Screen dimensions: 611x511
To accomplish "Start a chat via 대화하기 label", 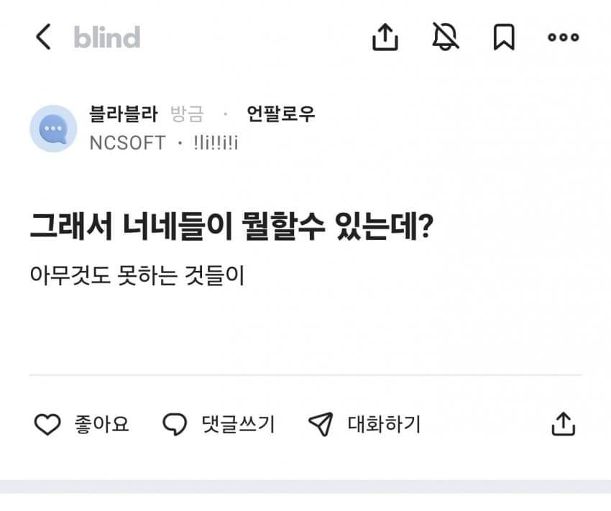I will coord(384,425).
